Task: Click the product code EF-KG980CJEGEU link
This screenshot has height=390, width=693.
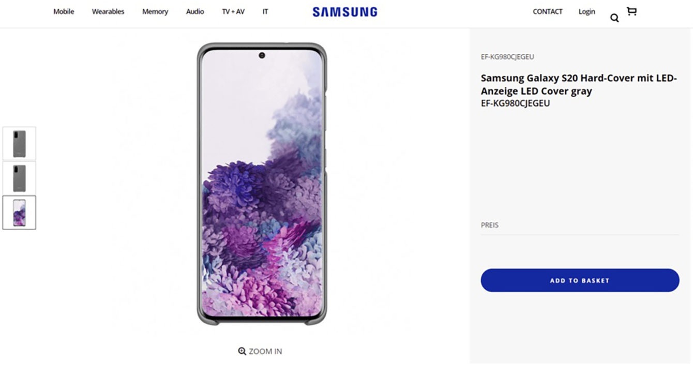Action: tap(507, 56)
